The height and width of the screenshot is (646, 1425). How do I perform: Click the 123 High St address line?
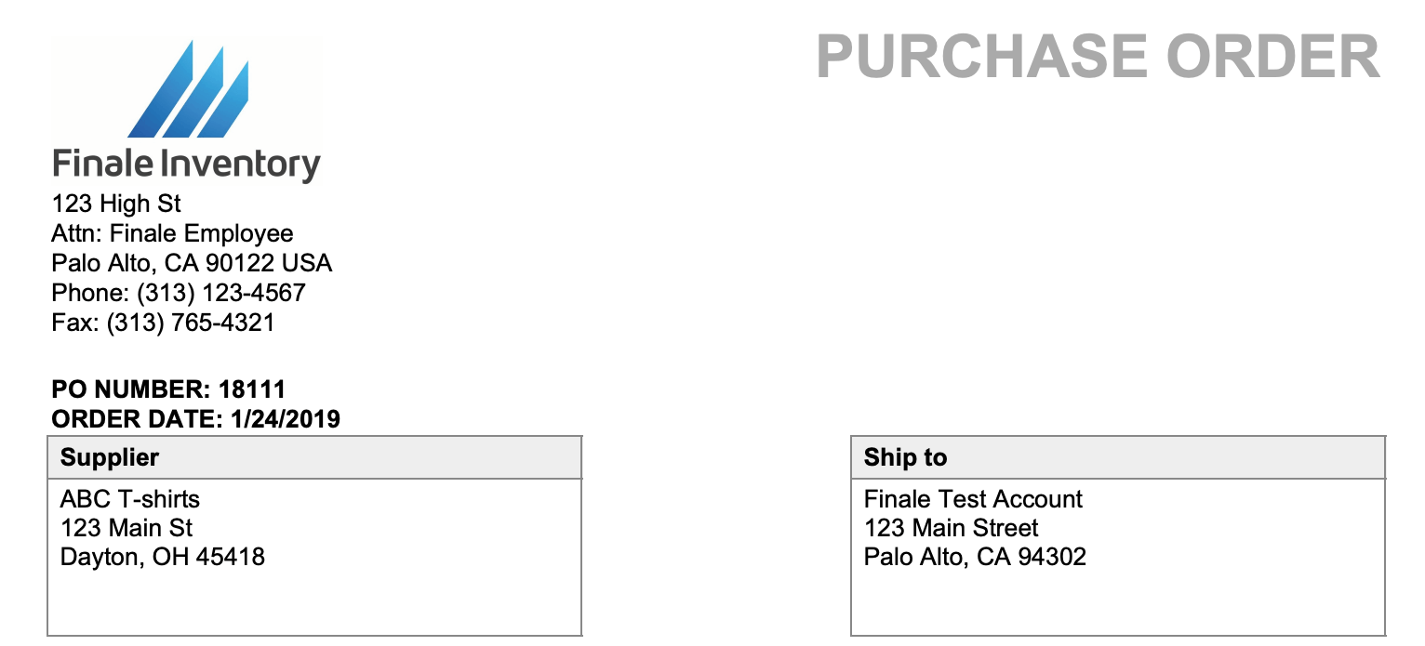(116, 204)
